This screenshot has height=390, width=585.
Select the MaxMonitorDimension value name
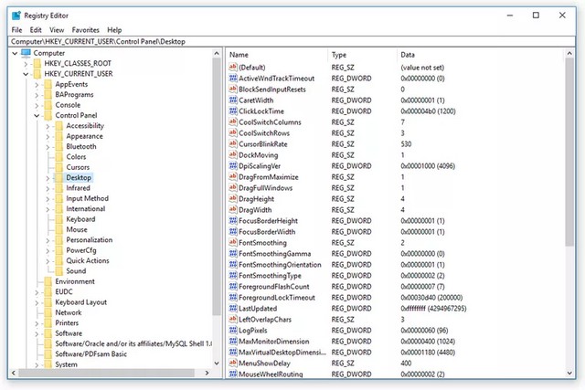[274, 342]
